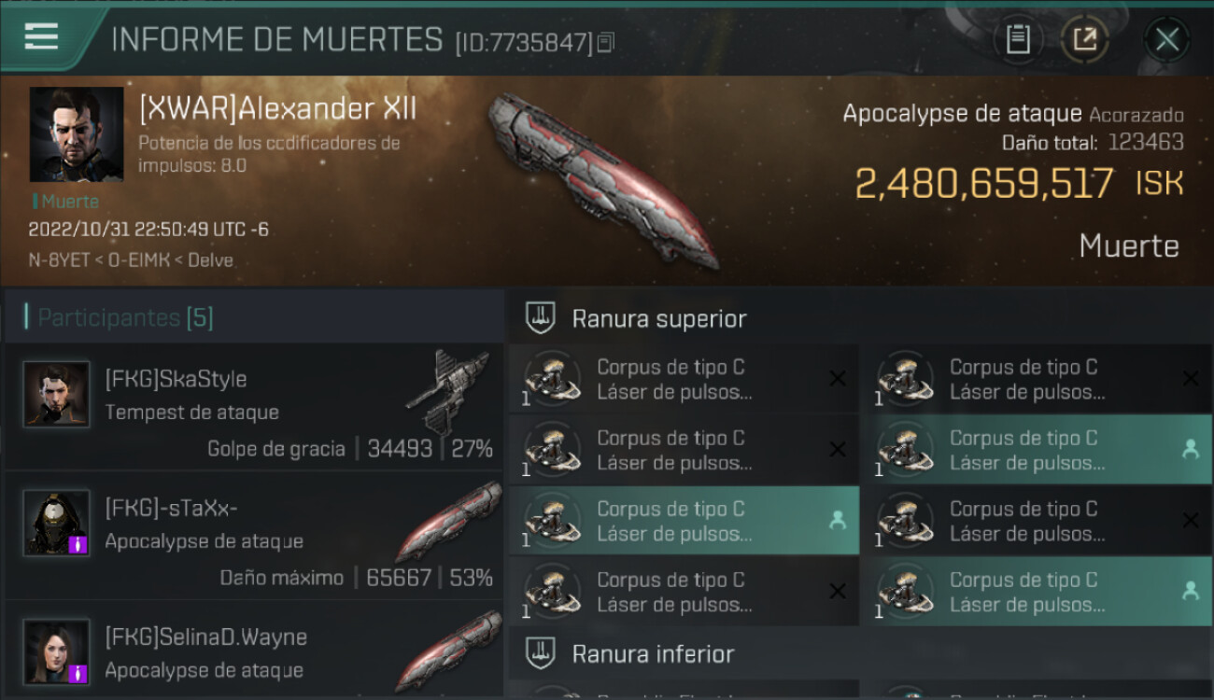This screenshot has width=1214, height=700.
Task: Close the Informe de Muertes window
Action: tap(1166, 39)
